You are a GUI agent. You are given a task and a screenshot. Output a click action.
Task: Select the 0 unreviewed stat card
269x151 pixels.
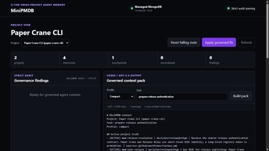point(182,60)
